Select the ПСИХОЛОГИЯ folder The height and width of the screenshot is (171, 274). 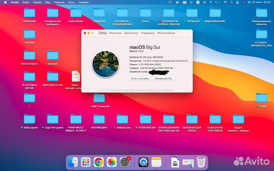(145, 119)
